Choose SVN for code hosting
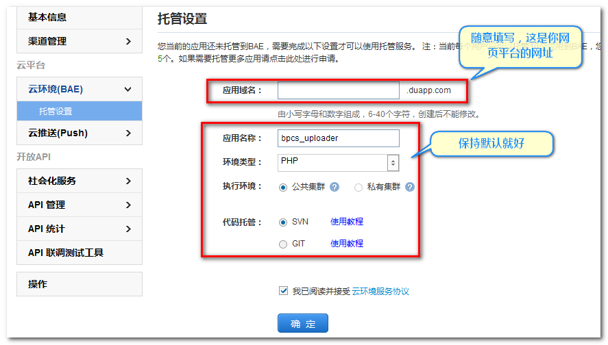Viewport: 608px width, 345px height. (283, 222)
